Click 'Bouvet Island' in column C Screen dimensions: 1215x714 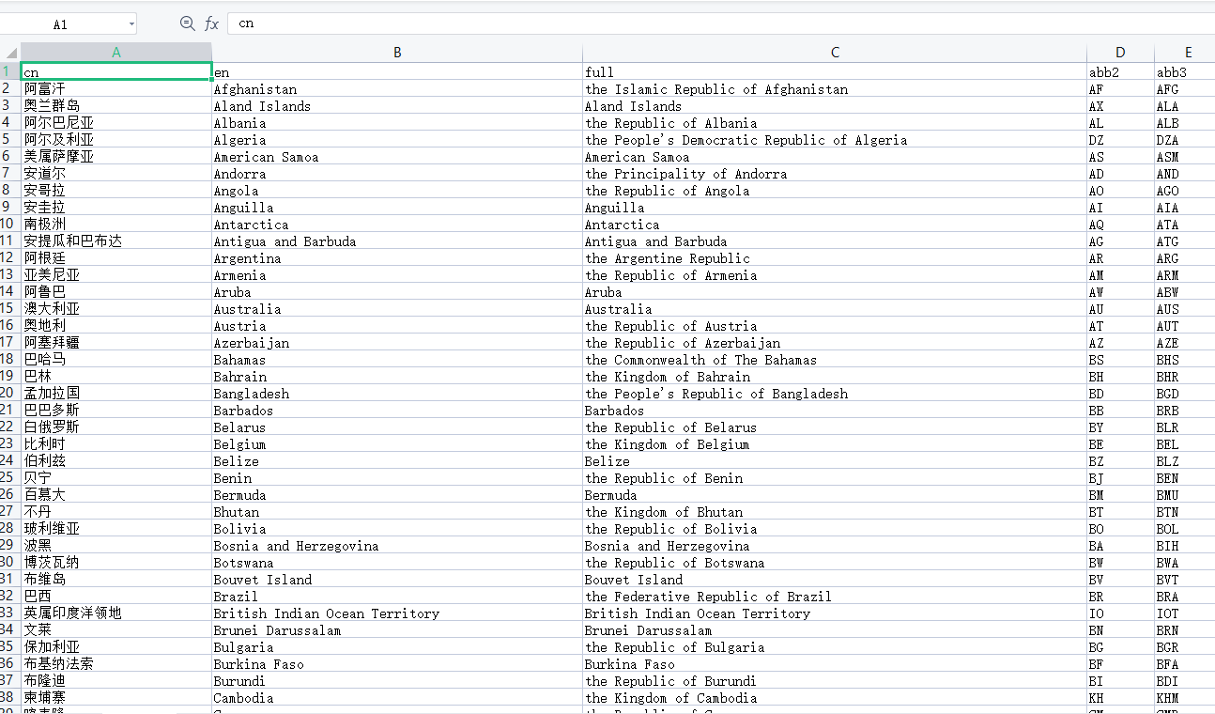point(835,580)
